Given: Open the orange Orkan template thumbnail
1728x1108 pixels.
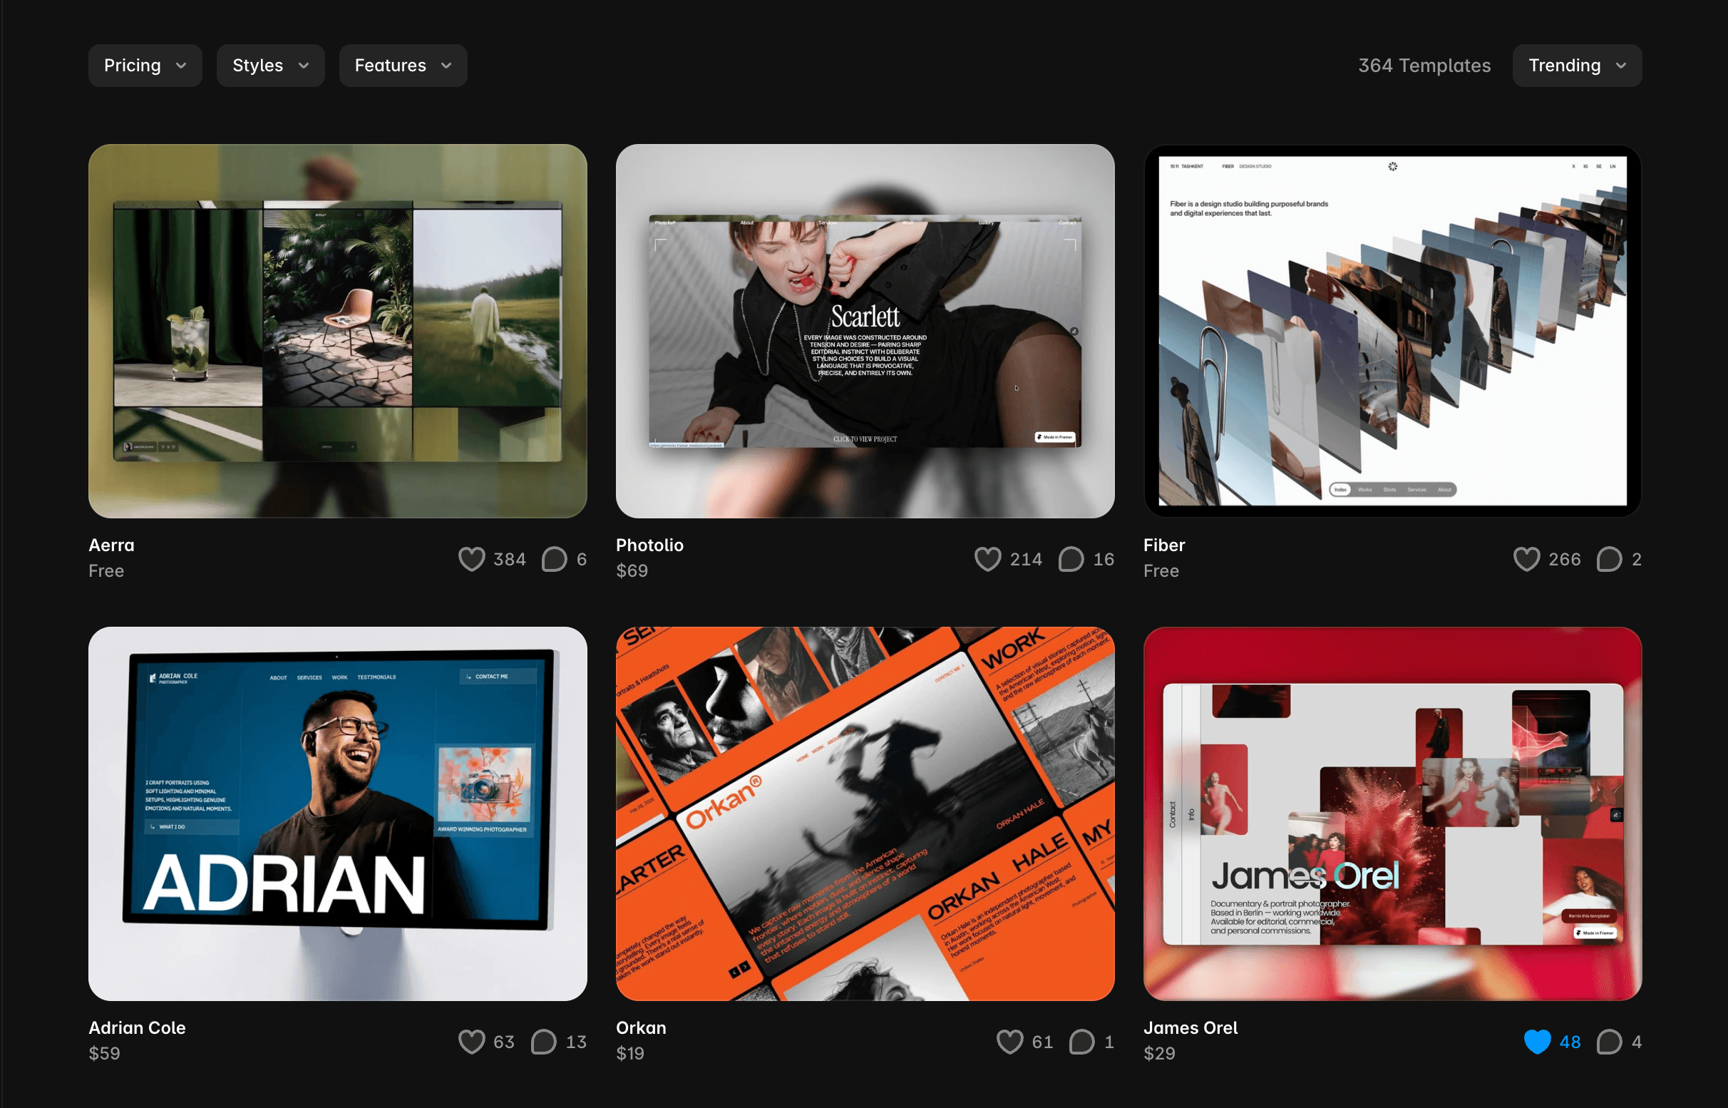Looking at the screenshot, I should pyautogui.click(x=865, y=814).
